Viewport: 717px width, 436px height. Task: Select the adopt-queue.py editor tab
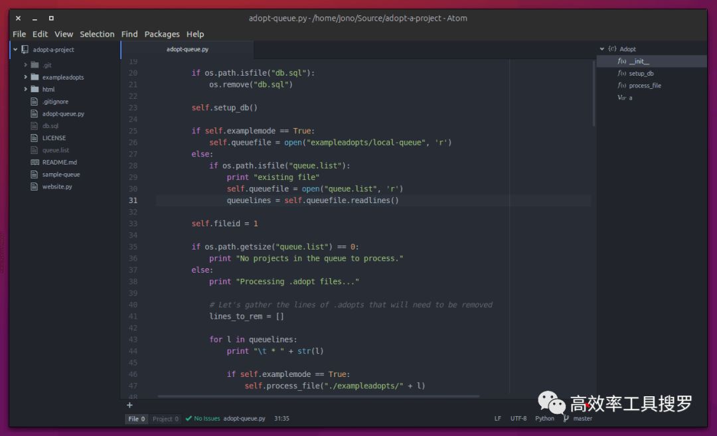coord(187,49)
